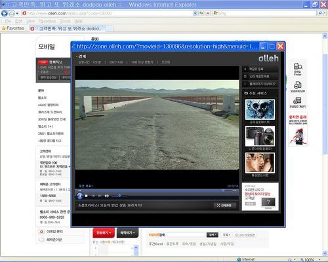Open the Favorites menu
The image size is (328, 262).
tap(47, 21)
